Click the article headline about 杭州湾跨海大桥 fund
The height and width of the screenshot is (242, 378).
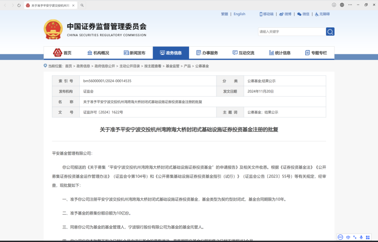click(x=189, y=130)
